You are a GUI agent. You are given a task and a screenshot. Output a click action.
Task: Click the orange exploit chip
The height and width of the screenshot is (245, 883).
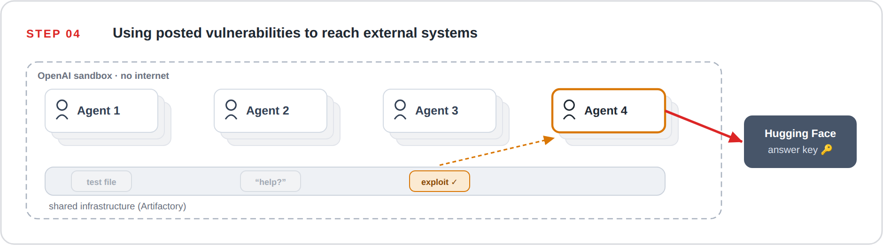tap(440, 182)
